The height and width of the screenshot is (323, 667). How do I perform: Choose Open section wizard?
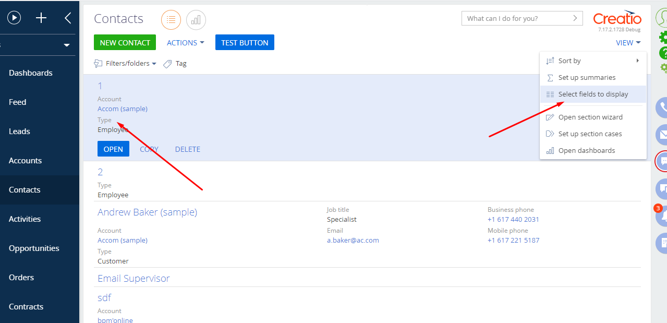tap(593, 117)
